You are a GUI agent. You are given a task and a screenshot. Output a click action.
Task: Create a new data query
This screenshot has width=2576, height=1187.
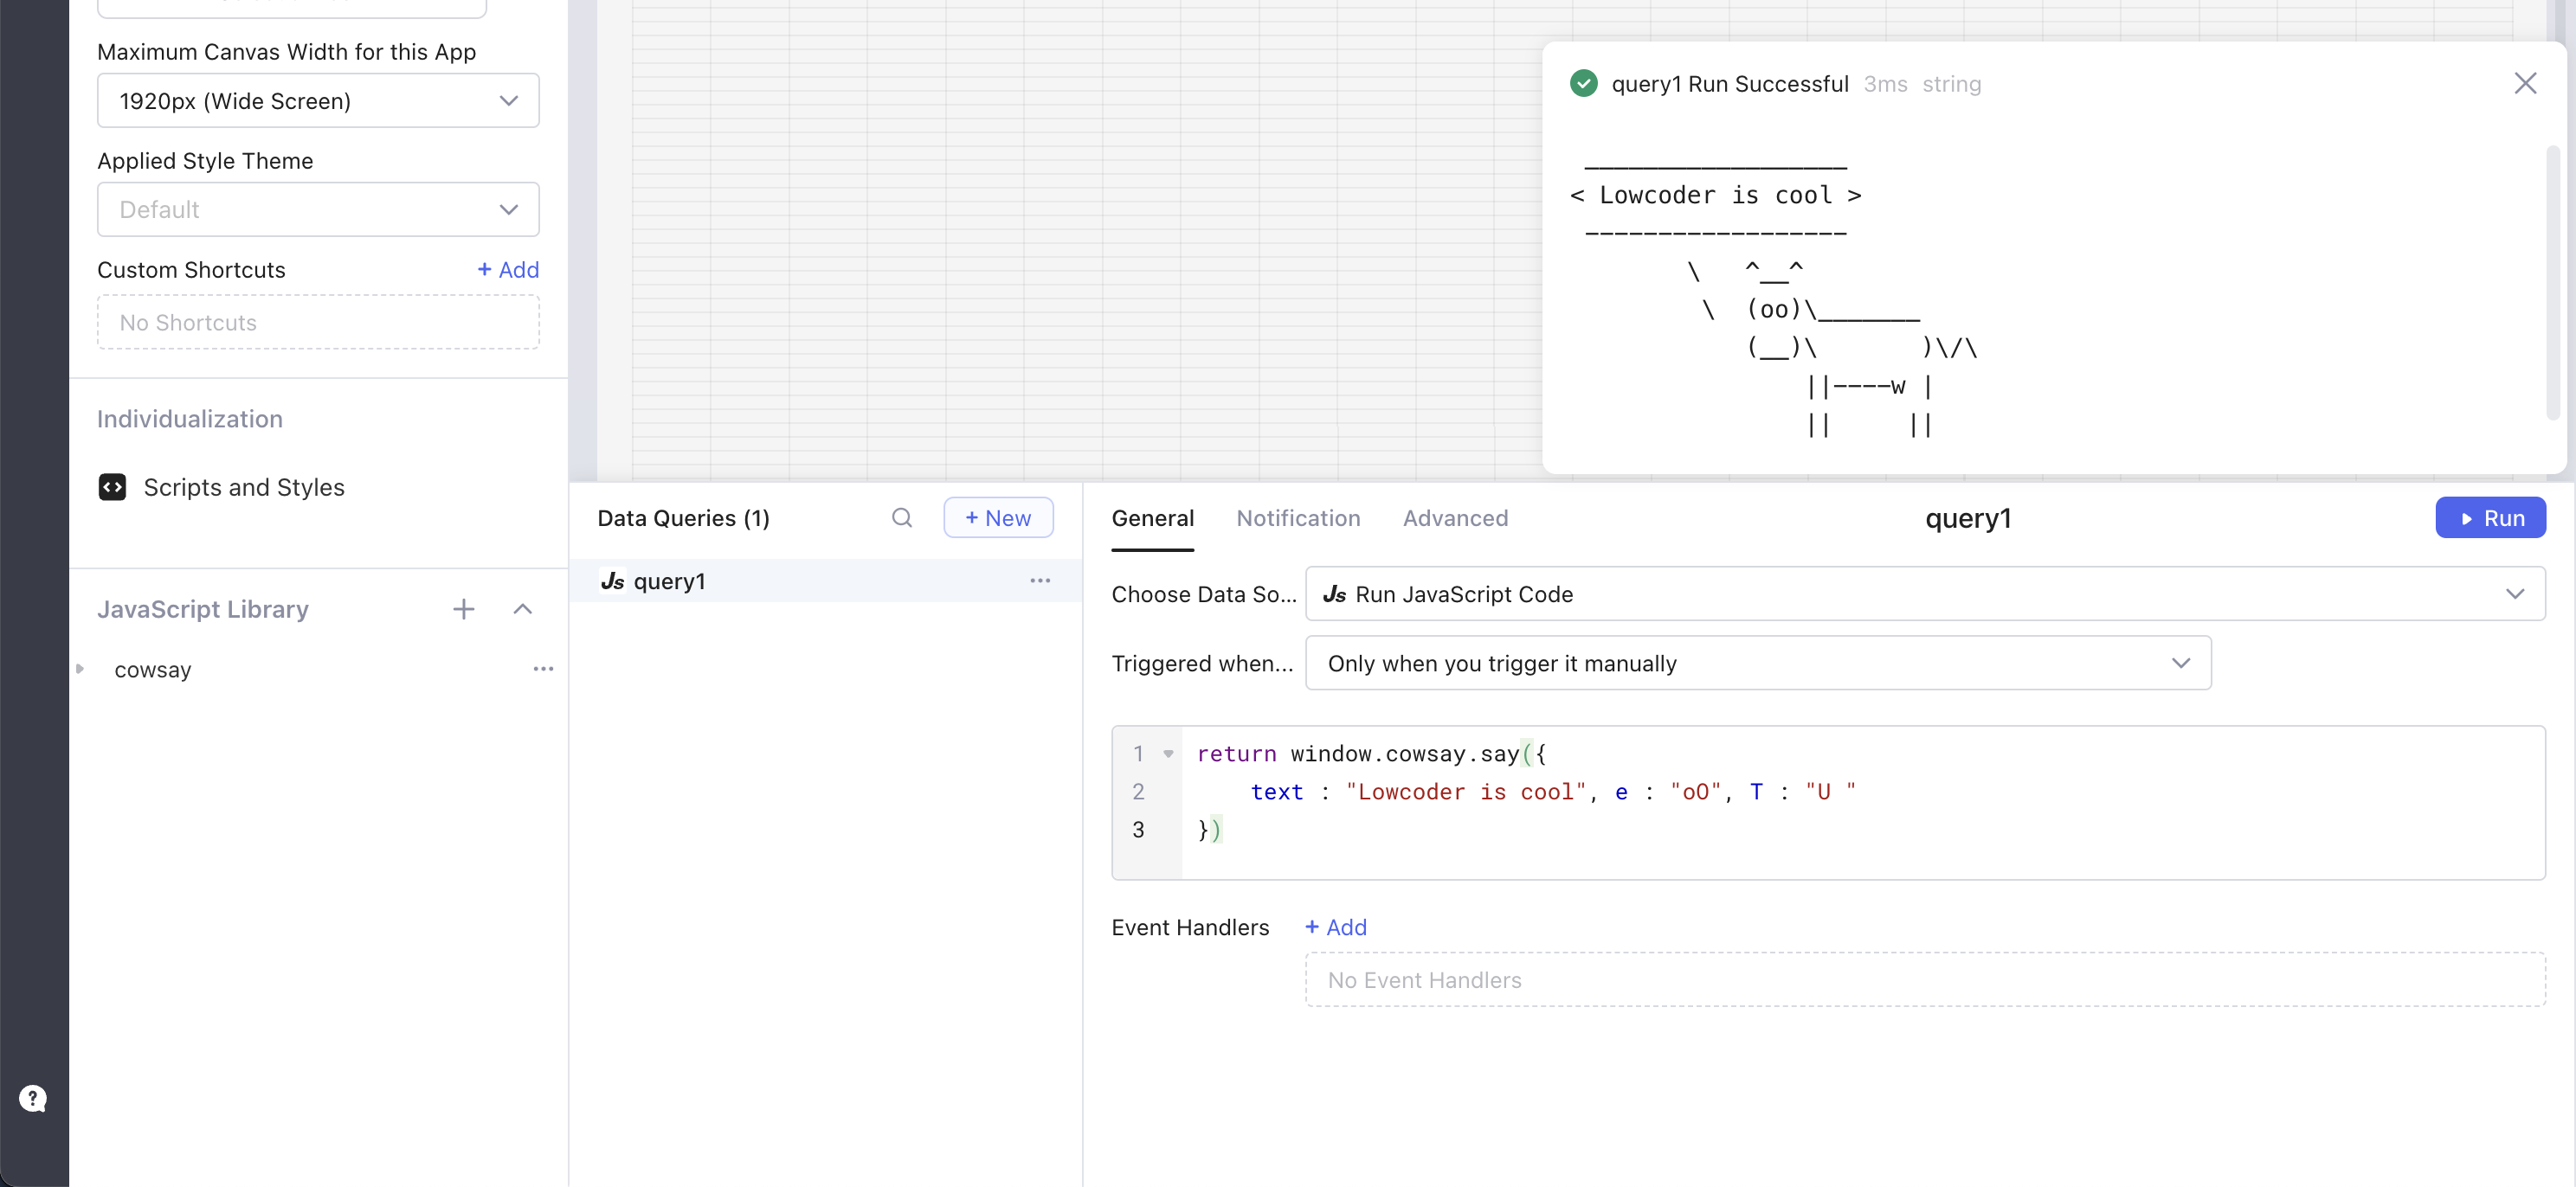pyautogui.click(x=997, y=517)
